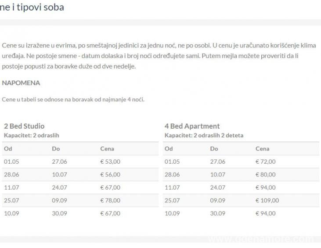
Task: Click 'Kapacitet: 2 odraslih 2 deteta' text
Action: [204, 135]
